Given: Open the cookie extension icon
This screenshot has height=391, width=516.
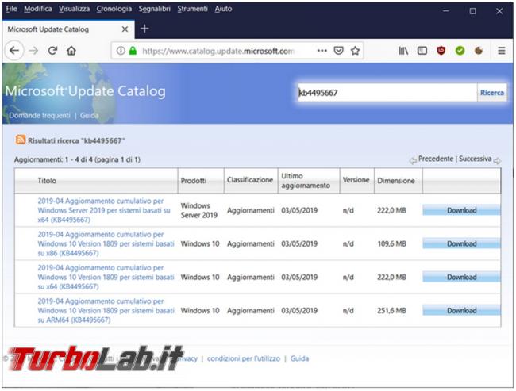Looking at the screenshot, I should point(479,51).
